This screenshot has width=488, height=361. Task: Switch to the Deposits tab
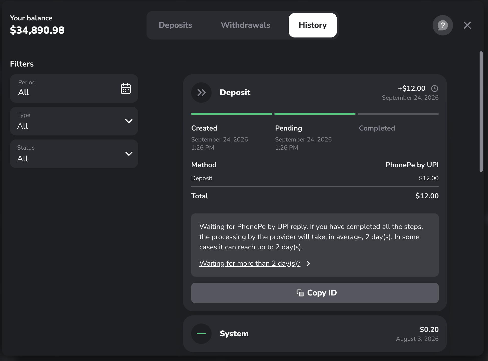click(x=175, y=25)
